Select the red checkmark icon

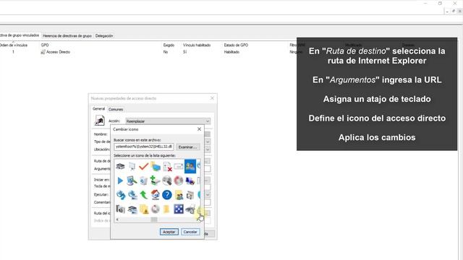(143, 167)
